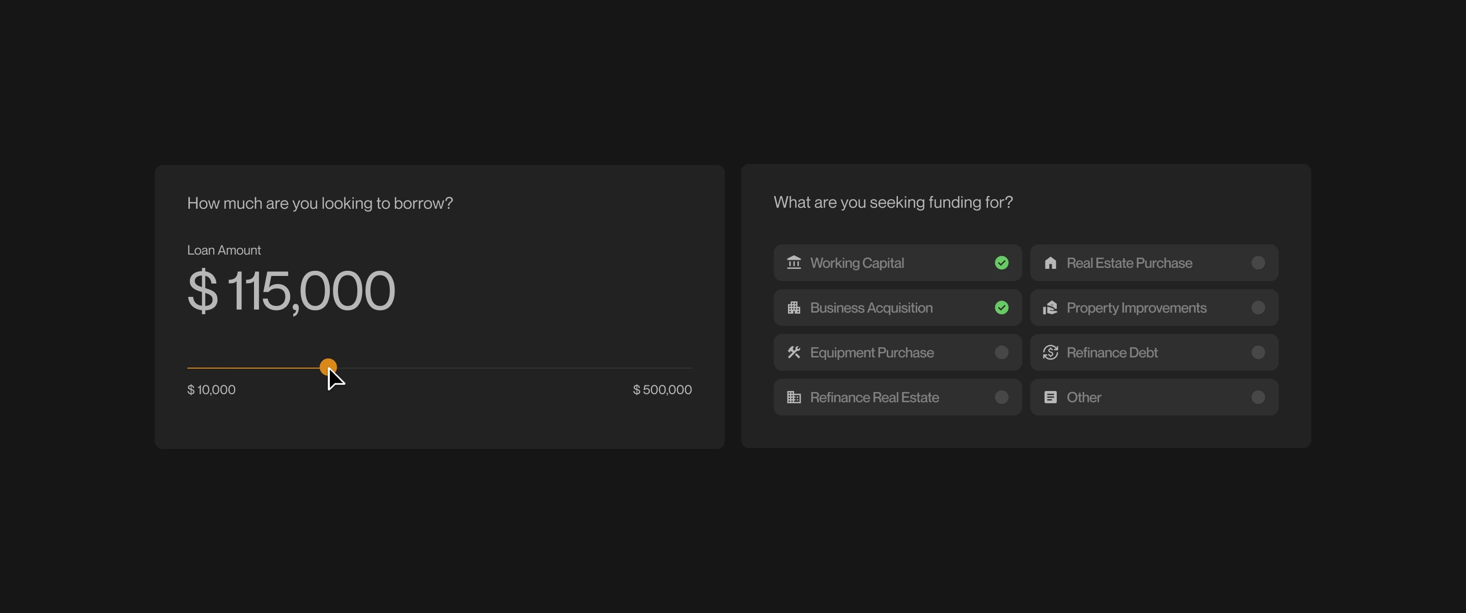Click the office building icon for Refinance Real Estate
The height and width of the screenshot is (613, 1466).
(x=794, y=397)
